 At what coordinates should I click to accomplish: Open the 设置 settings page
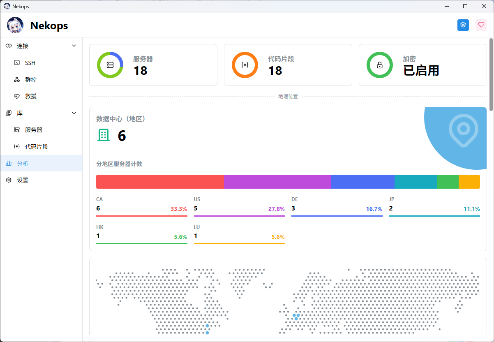(x=23, y=180)
